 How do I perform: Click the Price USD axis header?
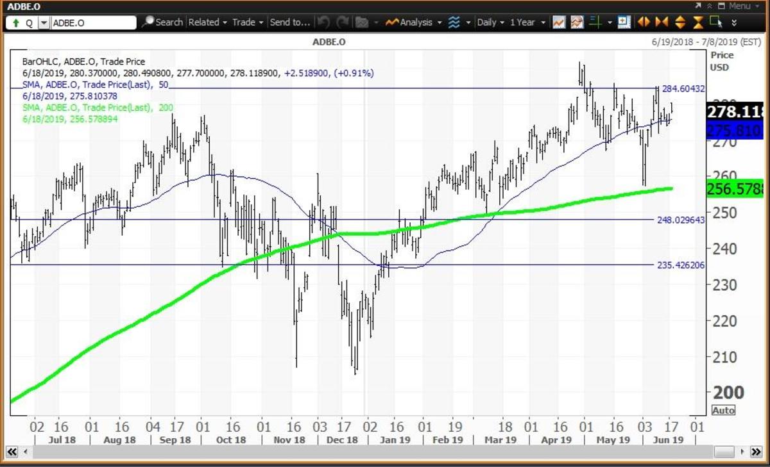pos(723,61)
